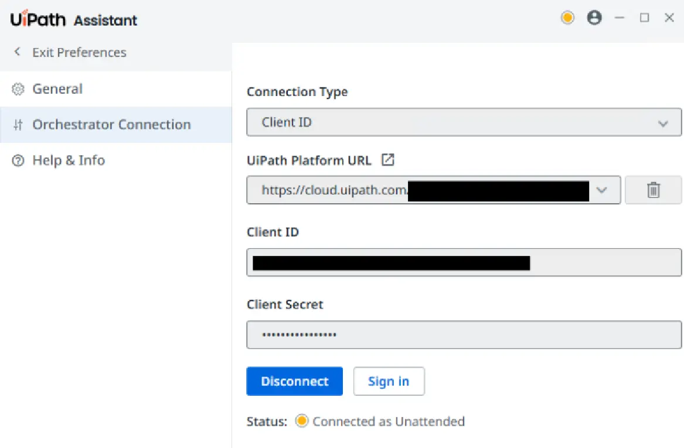Open the Client ID connection type combo box
684x448 pixels.
click(x=464, y=122)
